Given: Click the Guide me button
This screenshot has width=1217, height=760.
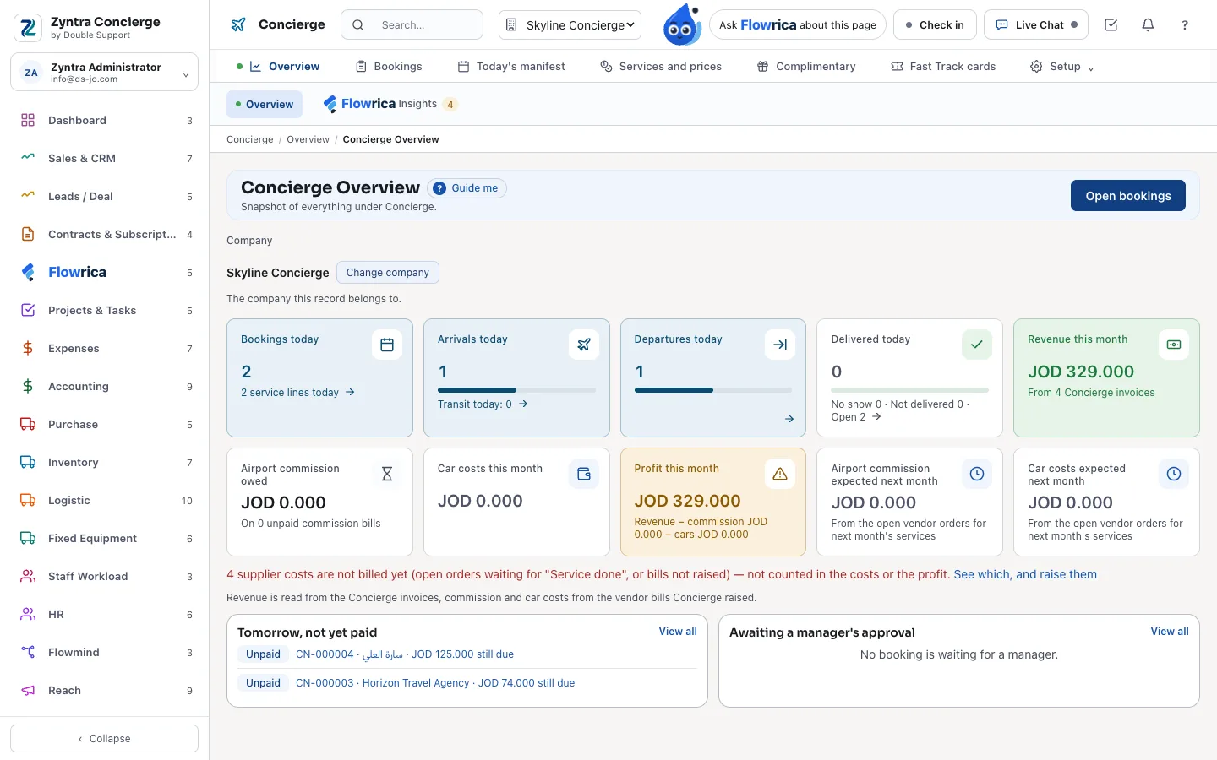Looking at the screenshot, I should [x=467, y=188].
